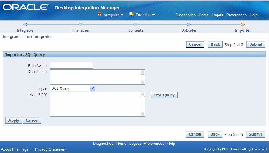Open Help link in footer
The width and height of the screenshot is (269, 153).
pos(171,144)
